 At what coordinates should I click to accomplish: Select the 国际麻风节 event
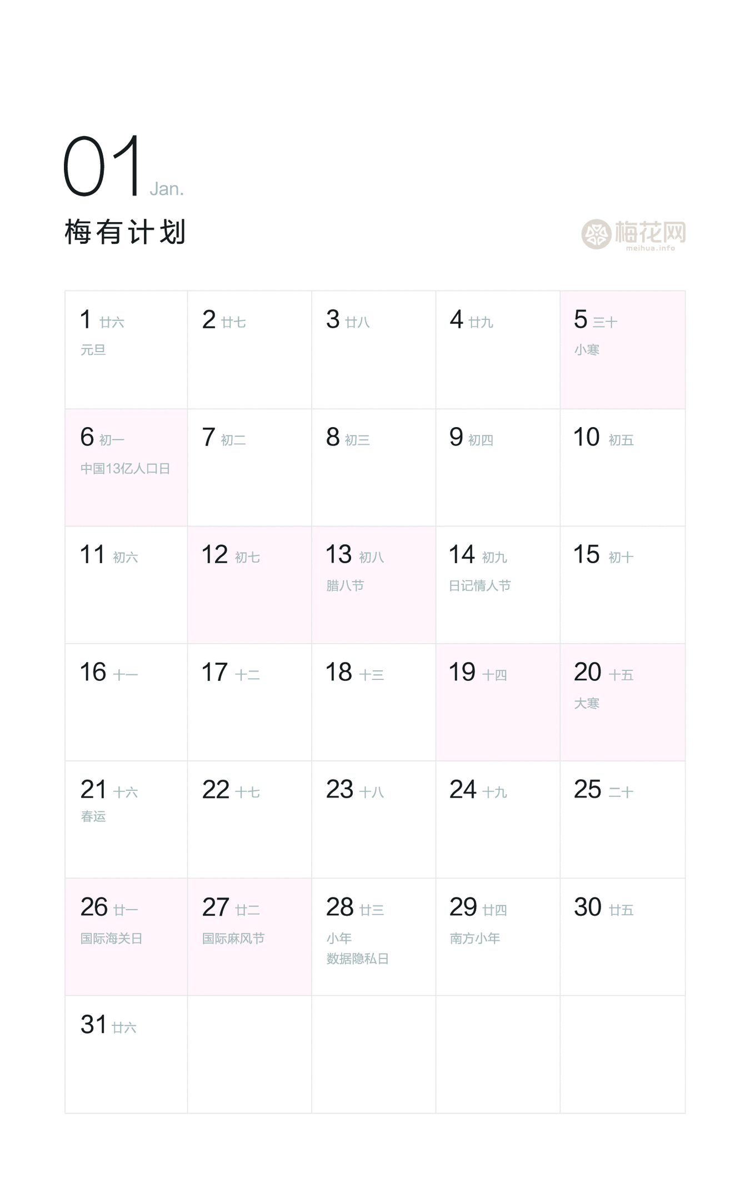[x=233, y=939]
